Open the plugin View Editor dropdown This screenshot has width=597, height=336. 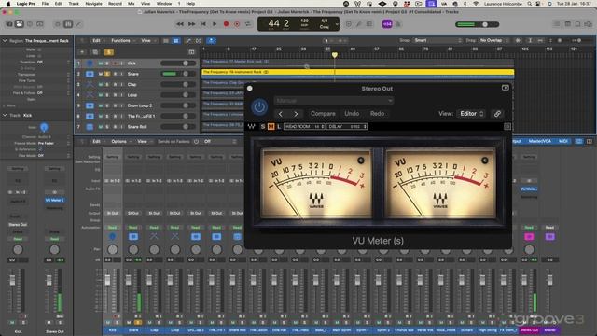pos(472,114)
